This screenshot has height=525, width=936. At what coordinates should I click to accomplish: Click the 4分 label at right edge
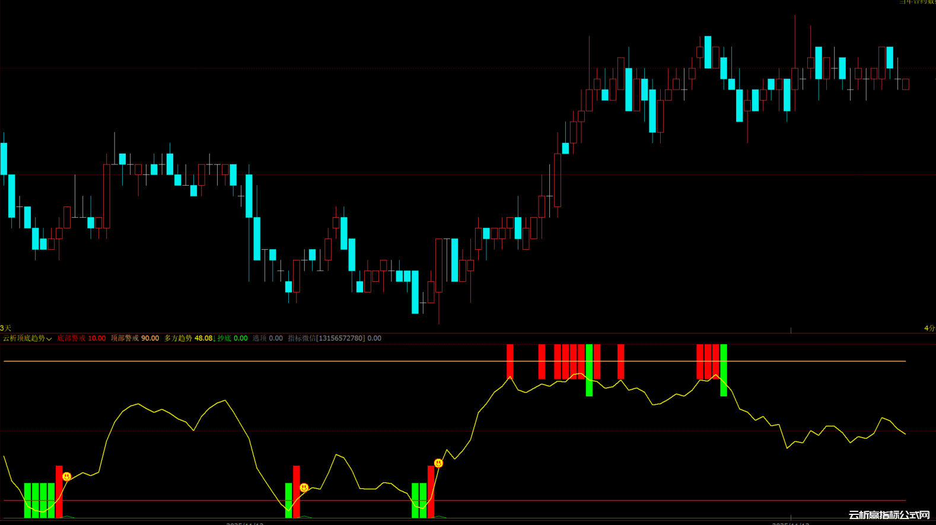pyautogui.click(x=929, y=328)
